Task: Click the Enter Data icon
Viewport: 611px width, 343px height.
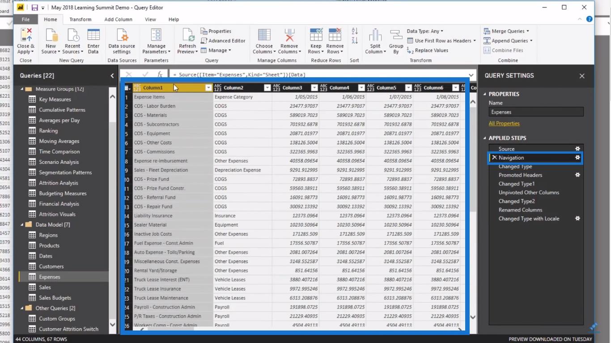Action: pyautogui.click(x=93, y=35)
